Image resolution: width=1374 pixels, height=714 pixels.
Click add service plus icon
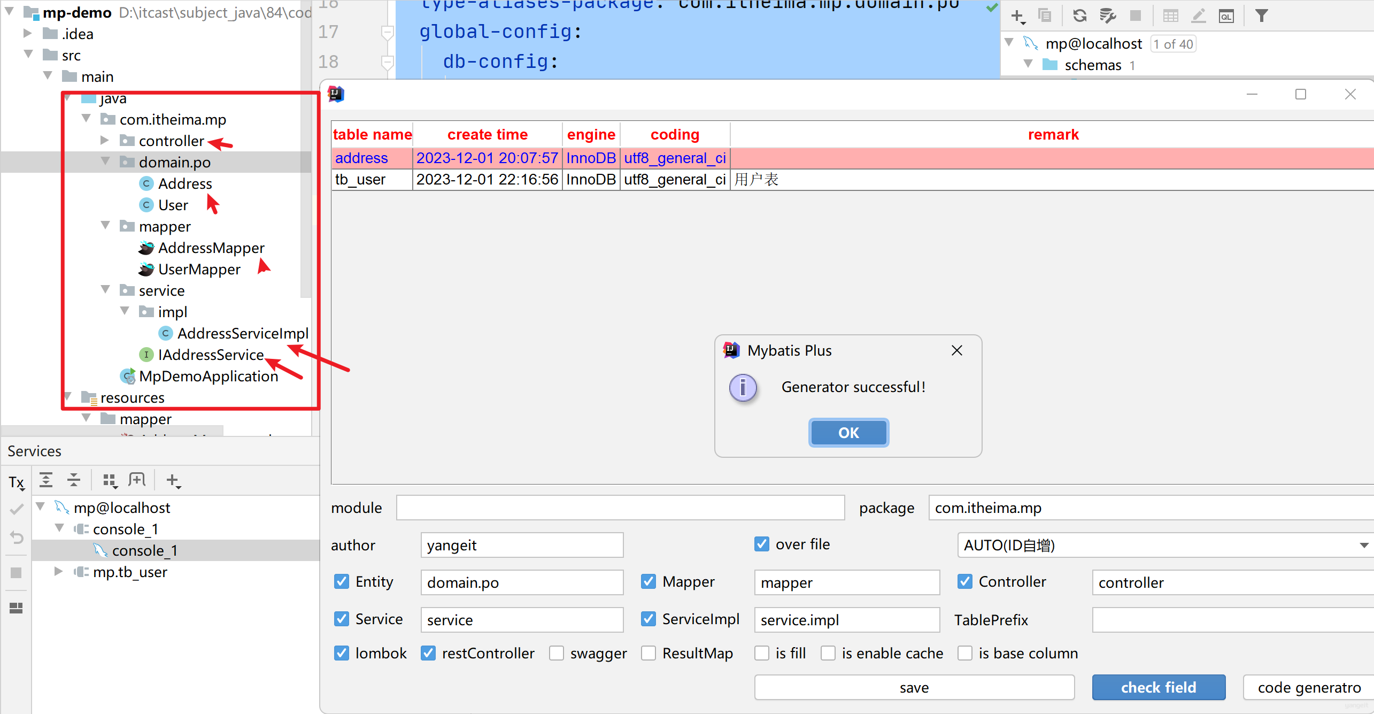click(173, 480)
